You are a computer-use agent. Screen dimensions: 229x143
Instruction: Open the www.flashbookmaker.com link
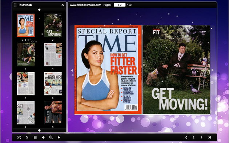(x=85, y=5)
